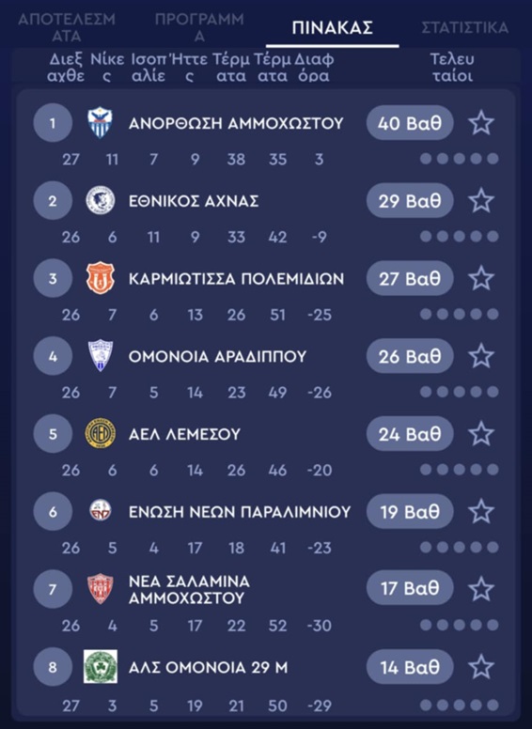The width and height of the screenshot is (532, 729).
Task: Switch to the ΑΠΟΤΕΛΕΣΜΑΤΑ tab
Action: pos(67,27)
